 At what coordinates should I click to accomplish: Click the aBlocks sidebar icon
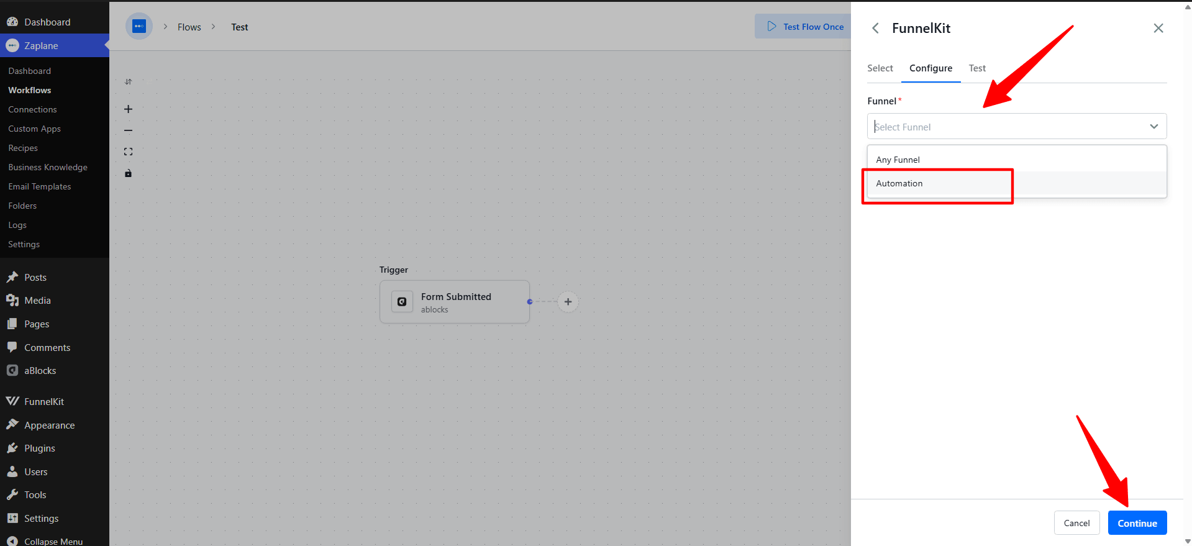12,370
